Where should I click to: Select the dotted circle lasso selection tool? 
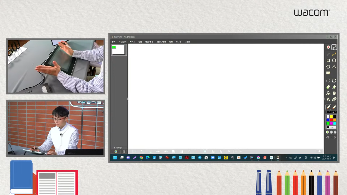click(328, 81)
